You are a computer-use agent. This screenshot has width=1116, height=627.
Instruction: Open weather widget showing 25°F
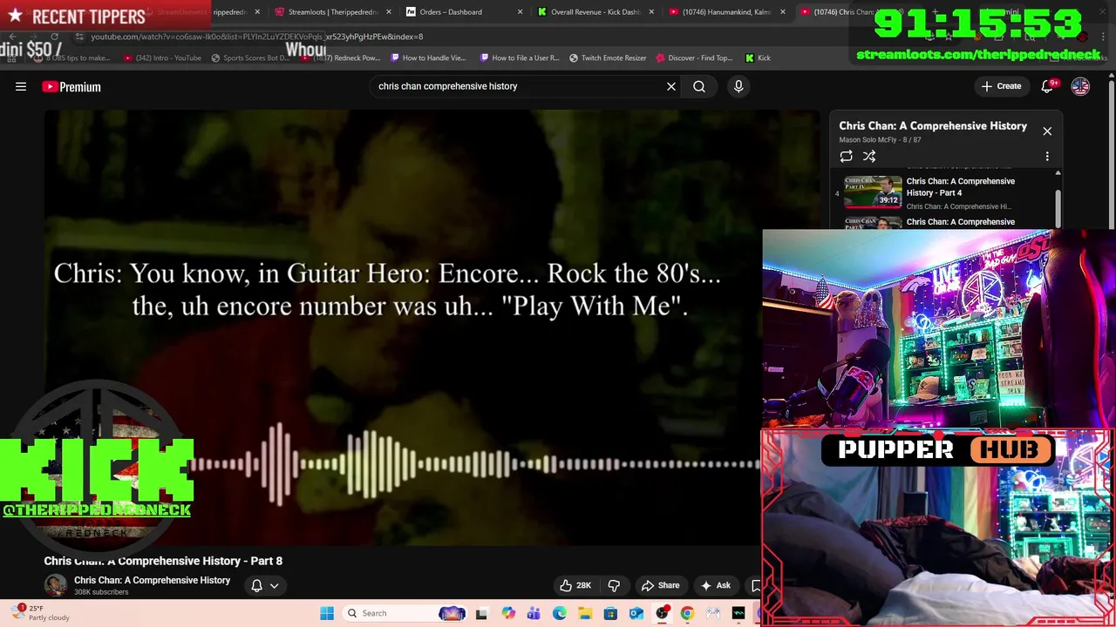point(42,613)
